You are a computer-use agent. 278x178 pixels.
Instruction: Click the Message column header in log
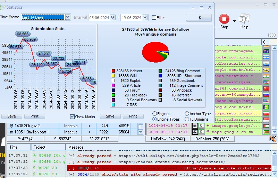coord(168,147)
